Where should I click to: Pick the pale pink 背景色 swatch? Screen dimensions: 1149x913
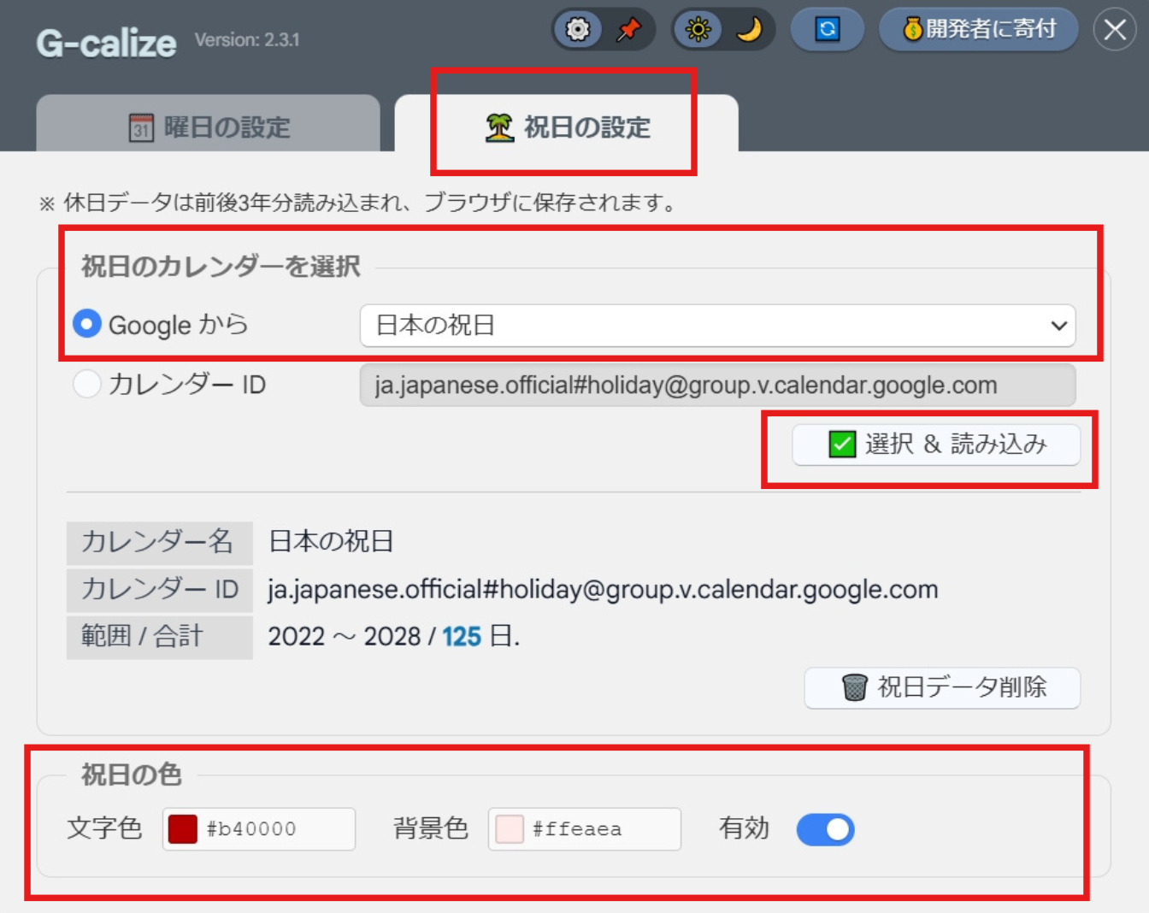pyautogui.click(x=510, y=829)
